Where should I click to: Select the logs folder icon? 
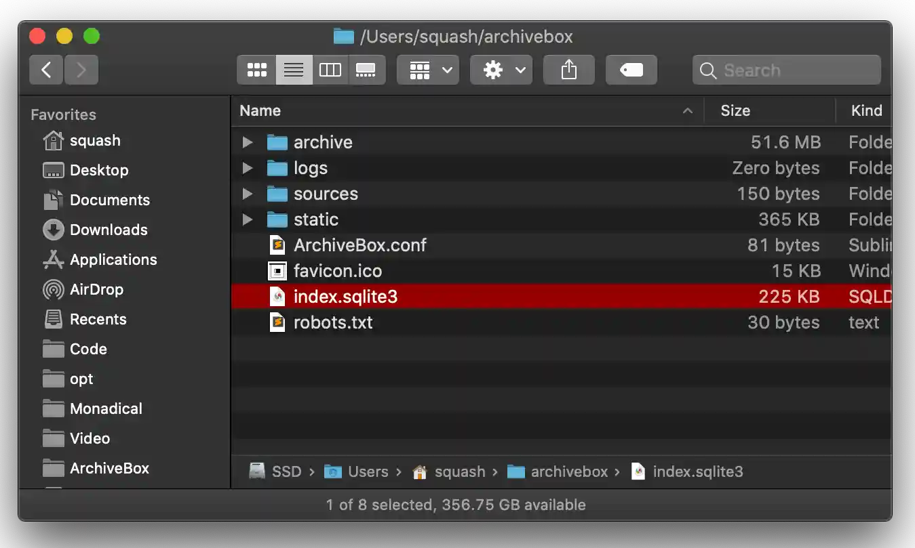pos(277,168)
